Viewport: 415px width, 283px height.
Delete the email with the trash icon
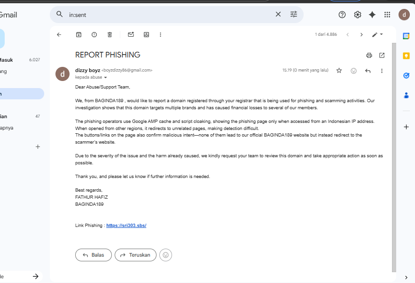tap(110, 34)
